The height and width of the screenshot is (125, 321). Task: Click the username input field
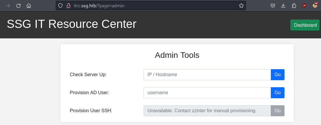pos(207,93)
